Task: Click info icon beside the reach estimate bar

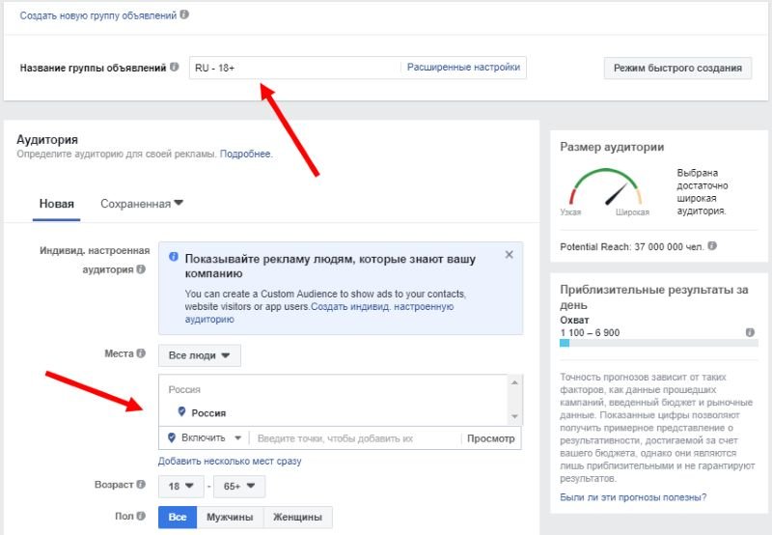Action: [750, 331]
